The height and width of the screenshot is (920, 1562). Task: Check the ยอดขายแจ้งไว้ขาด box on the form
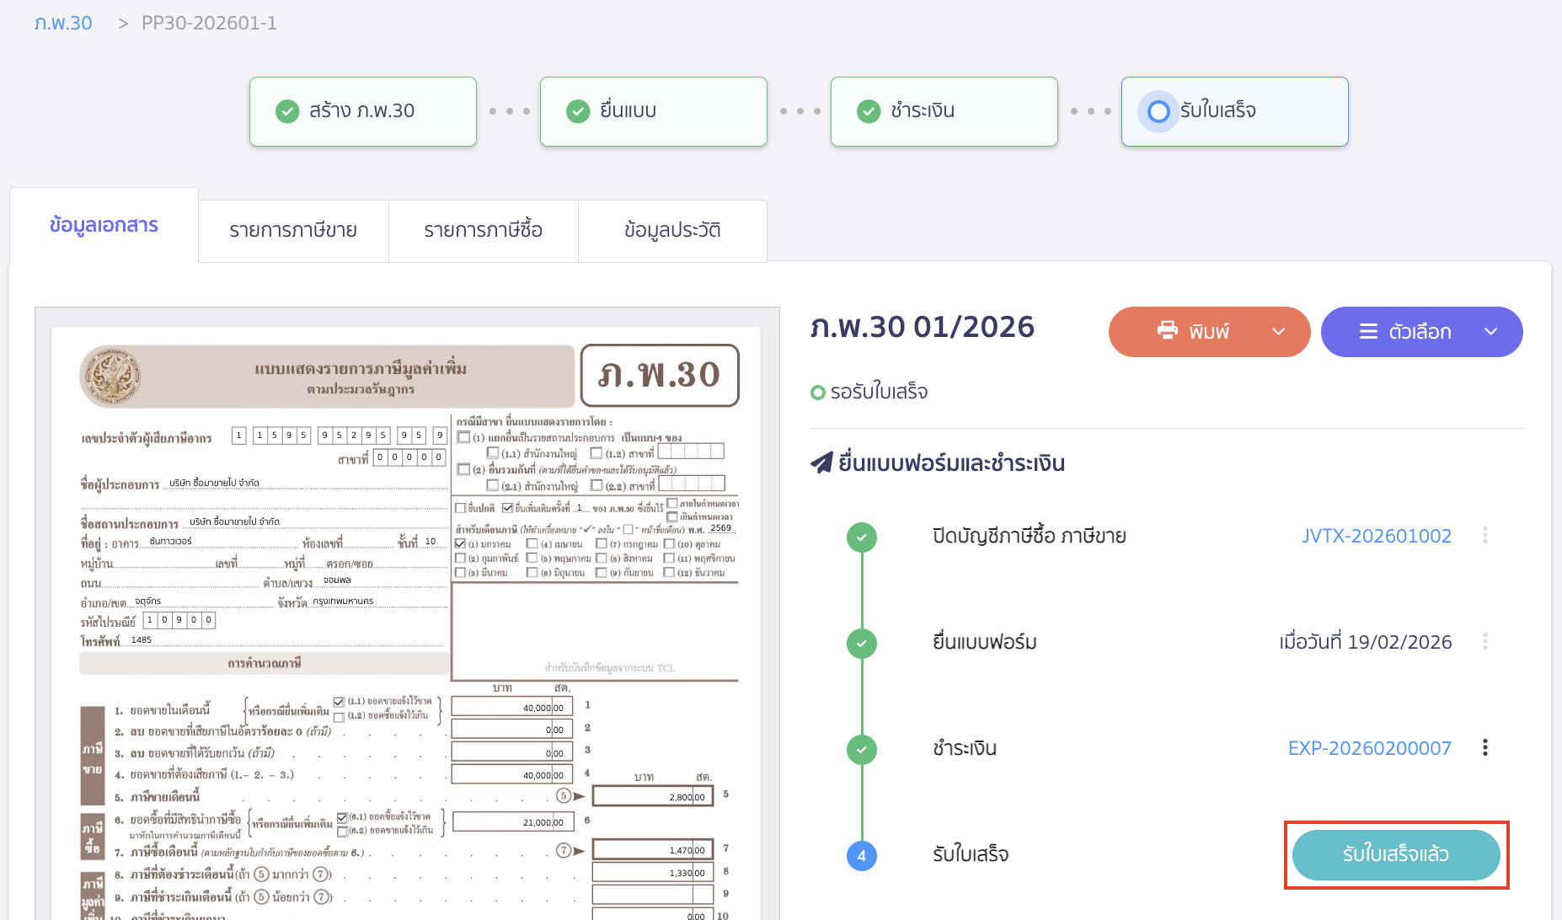[x=340, y=700]
